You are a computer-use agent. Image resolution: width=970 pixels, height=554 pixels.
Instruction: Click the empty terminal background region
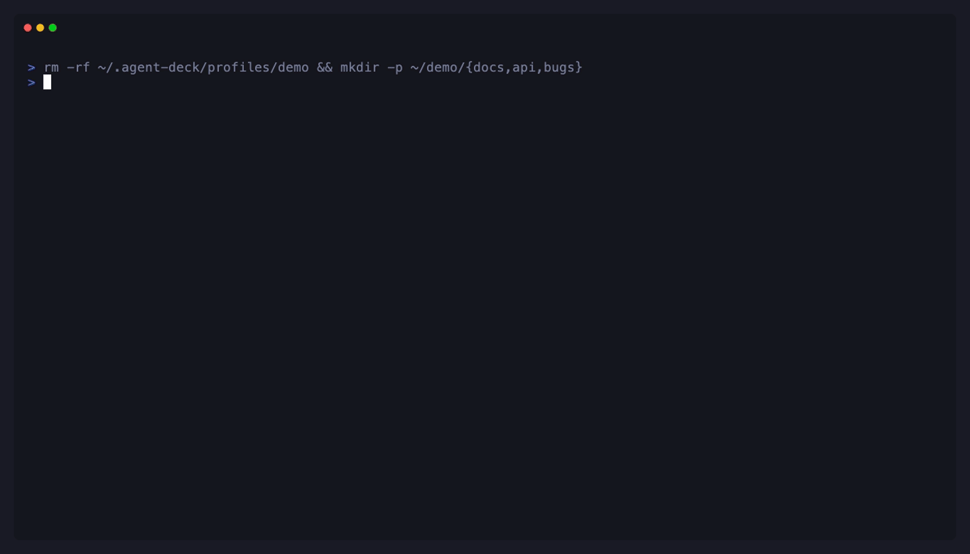(485, 312)
